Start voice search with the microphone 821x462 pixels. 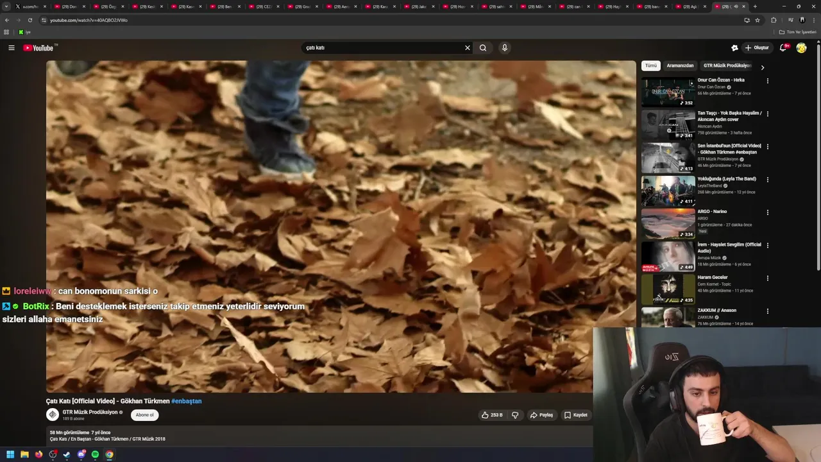pos(505,47)
